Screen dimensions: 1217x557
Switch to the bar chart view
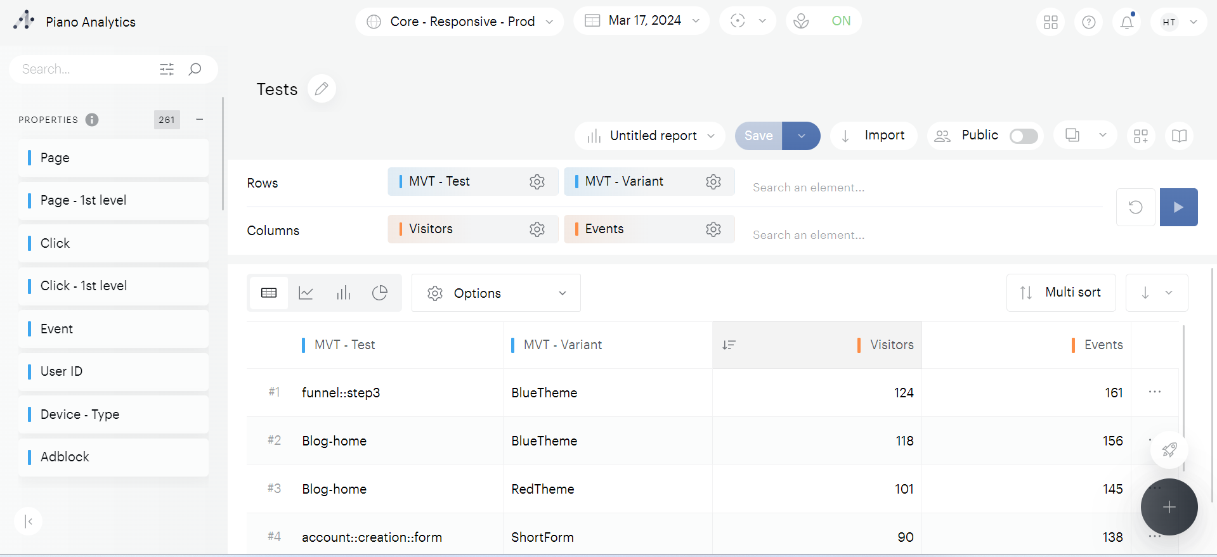coord(343,293)
